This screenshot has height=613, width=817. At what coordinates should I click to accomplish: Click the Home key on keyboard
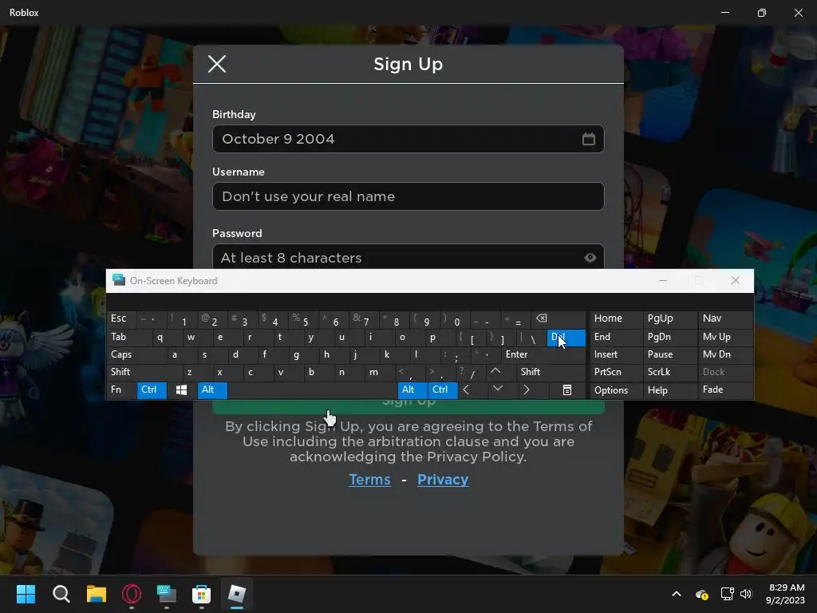pyautogui.click(x=615, y=318)
